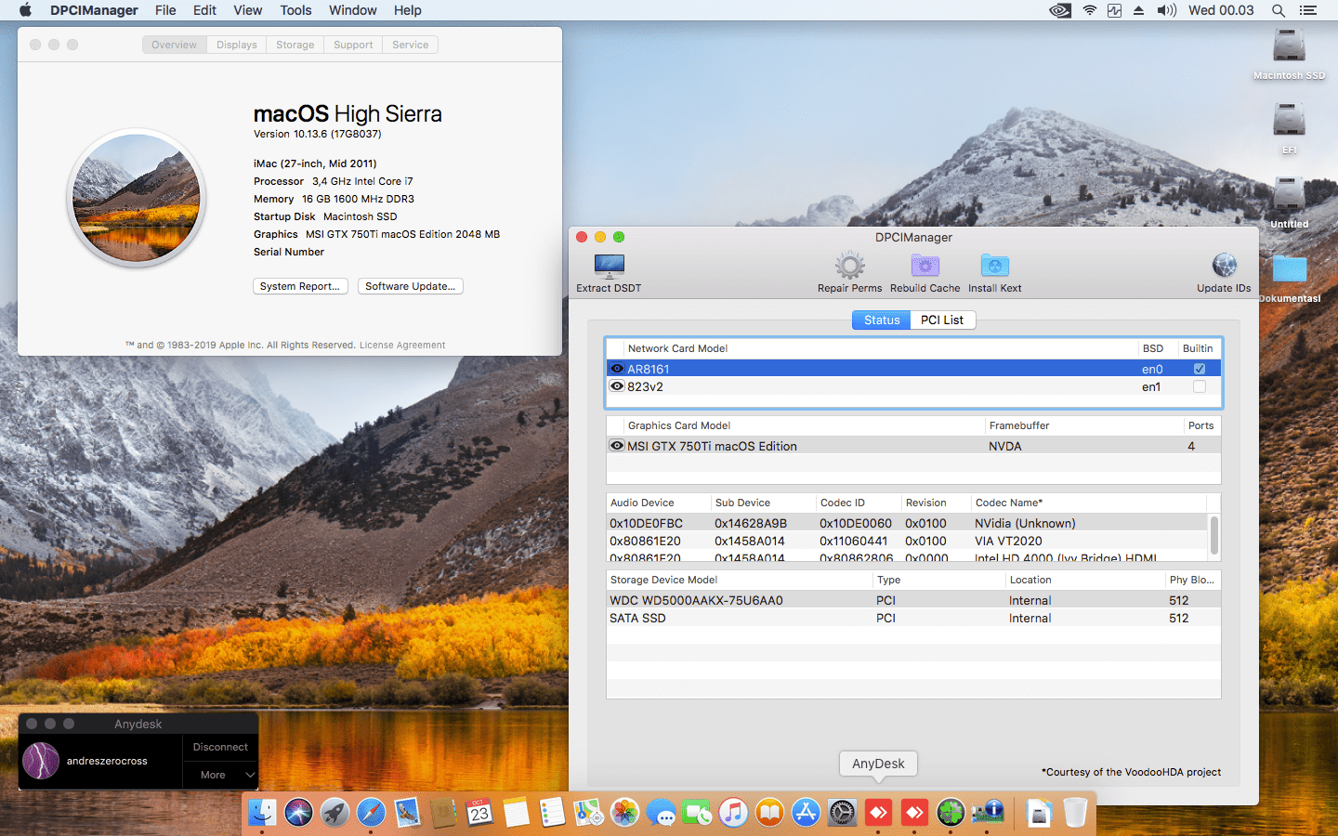Image resolution: width=1338 pixels, height=836 pixels.
Task: Toggle visibility of the 823v2 network card
Action: pyautogui.click(x=617, y=385)
